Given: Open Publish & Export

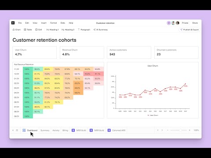Looking at the screenshot, I should point(189,30).
